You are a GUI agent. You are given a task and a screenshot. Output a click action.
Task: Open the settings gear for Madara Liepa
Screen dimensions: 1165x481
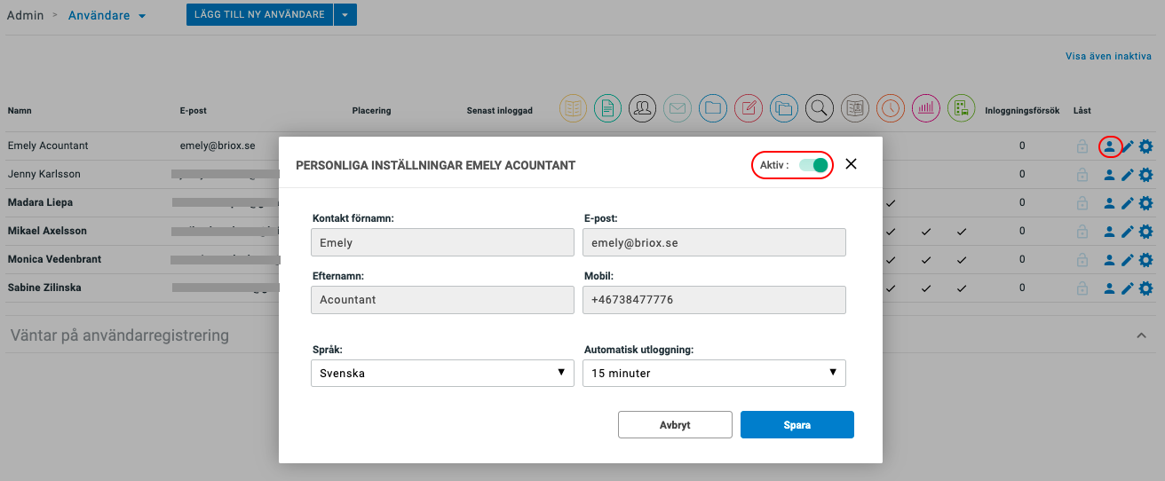(1146, 203)
